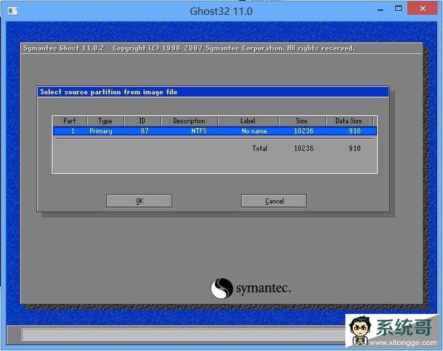Screen dimensions: 443x351
Task: Click the Select source partition dialog title
Action: [109, 92]
